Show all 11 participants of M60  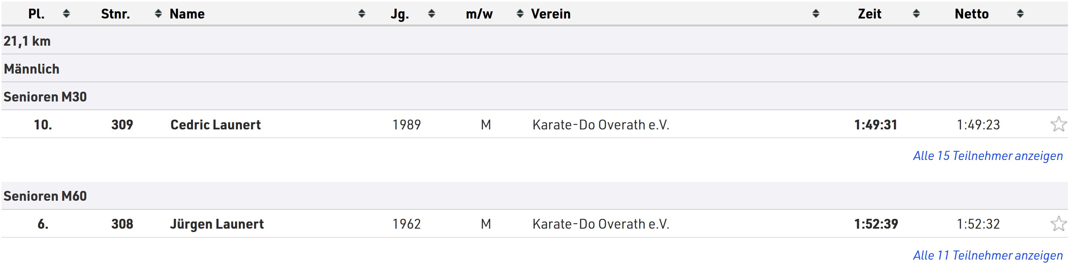987,255
